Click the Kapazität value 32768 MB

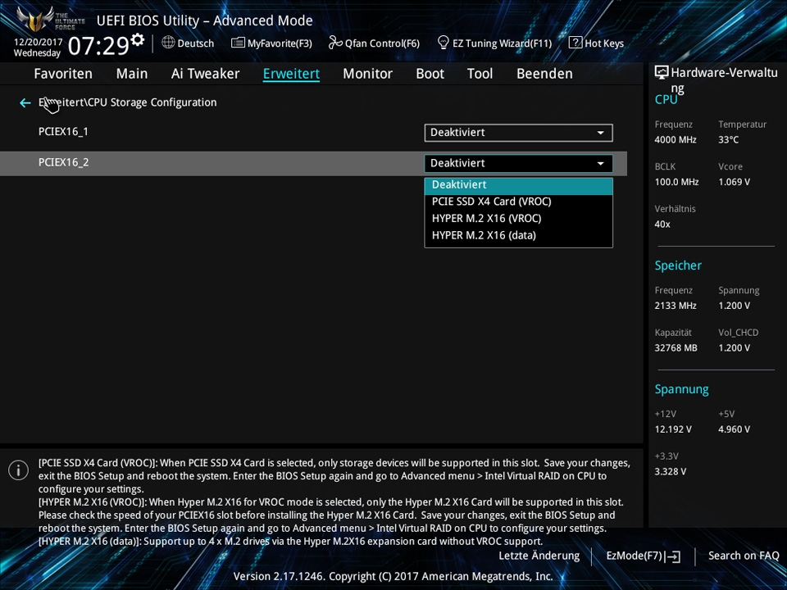click(x=676, y=347)
